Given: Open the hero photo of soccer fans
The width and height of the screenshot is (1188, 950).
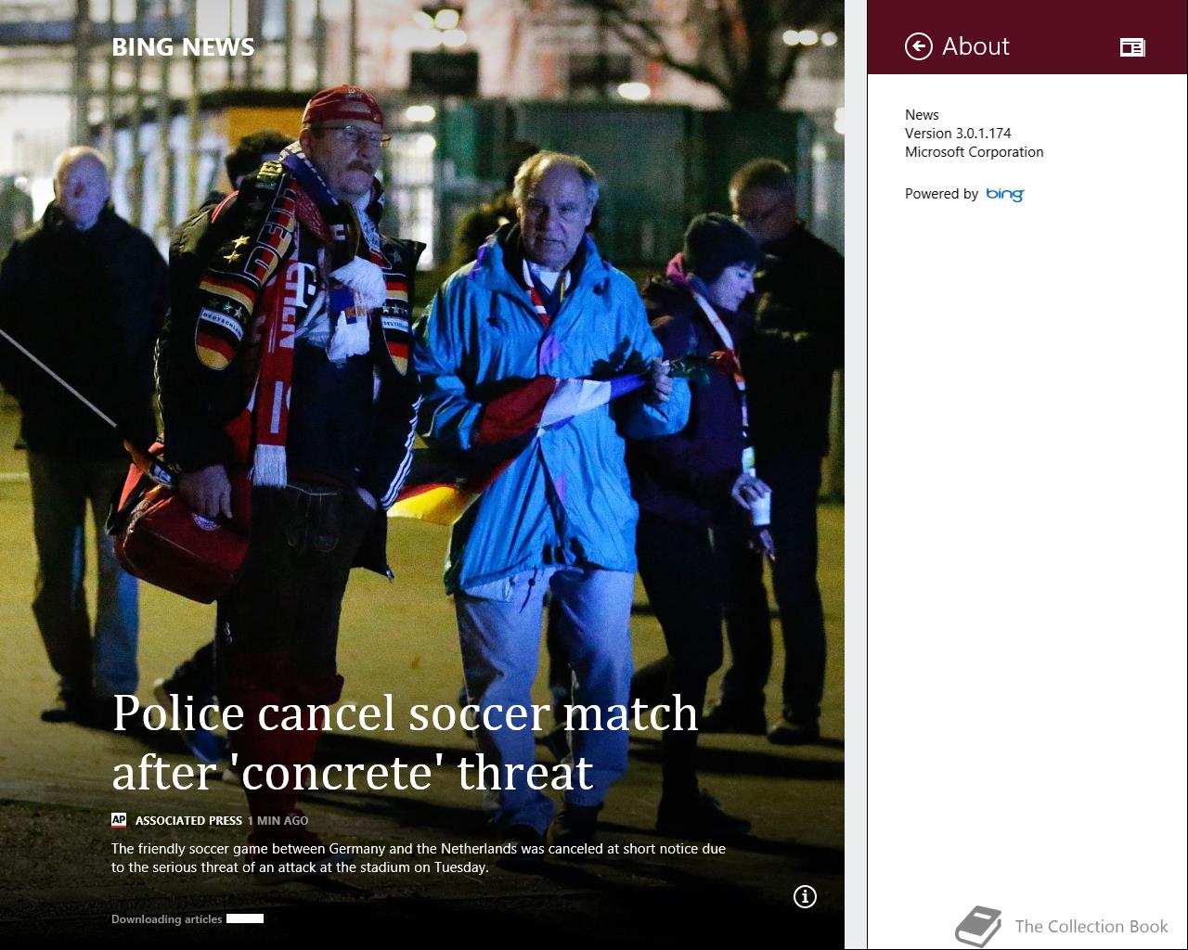Looking at the screenshot, I should 422,371.
